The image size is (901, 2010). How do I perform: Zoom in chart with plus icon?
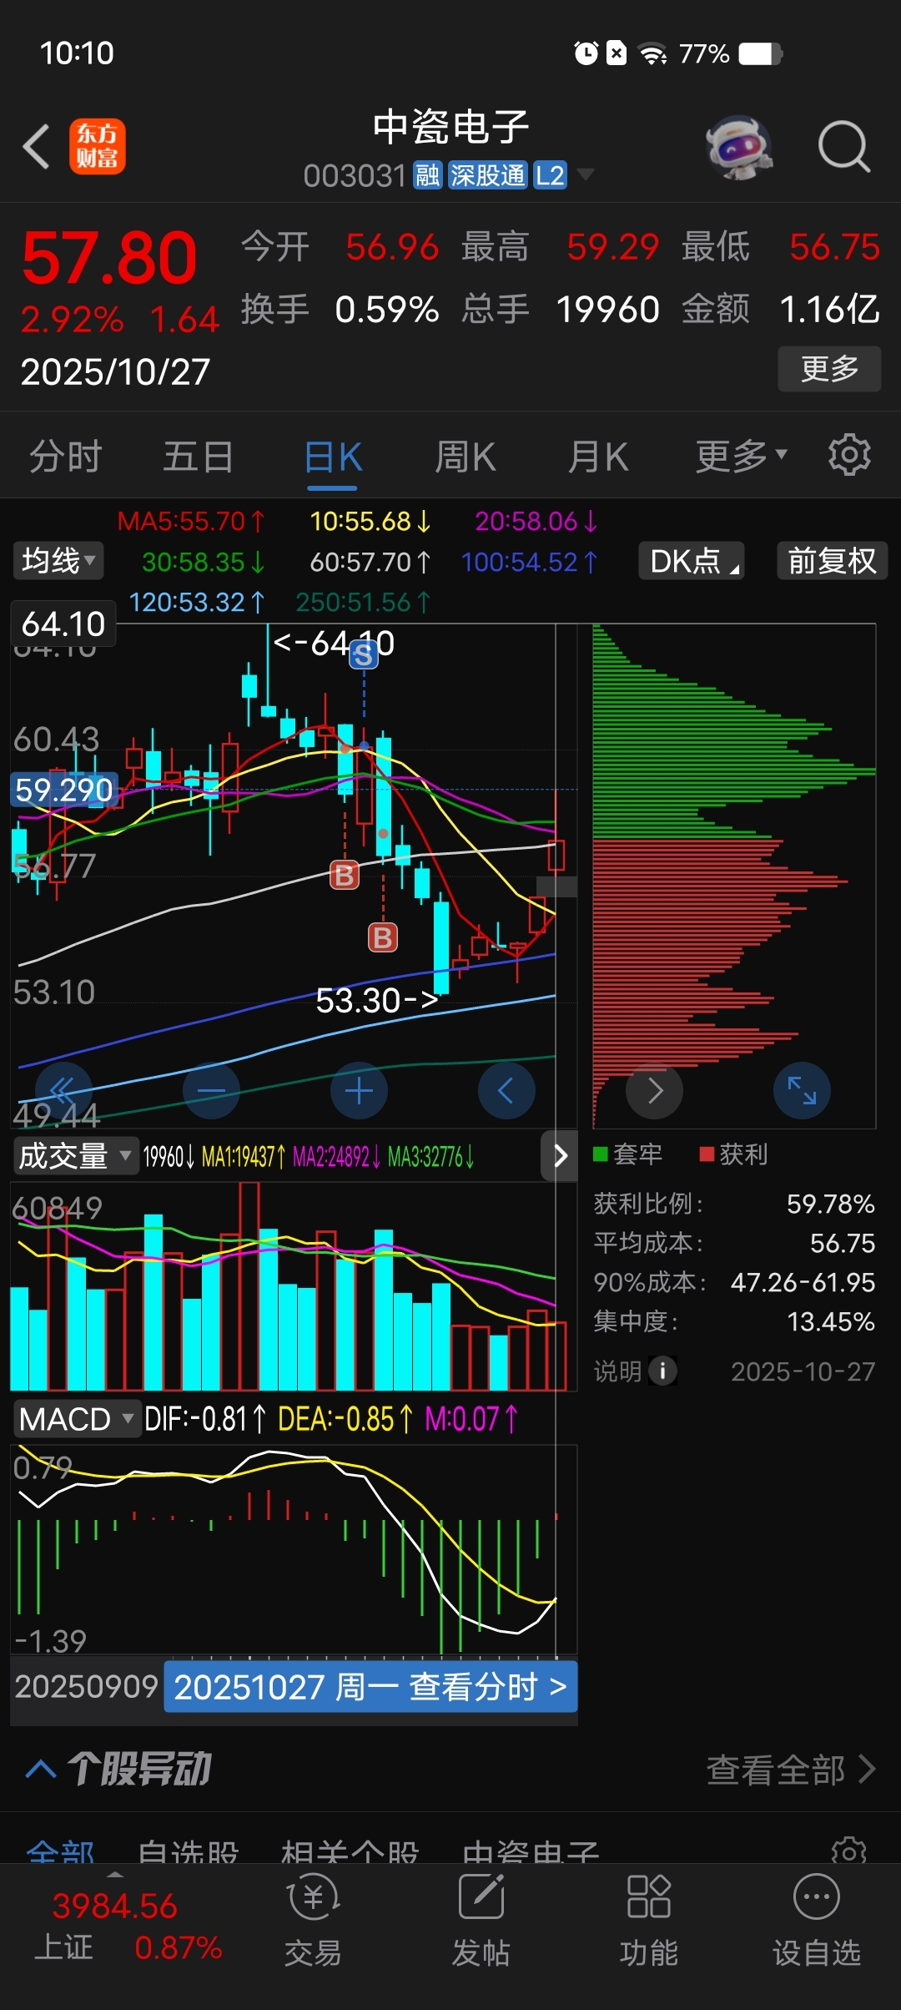click(x=359, y=1090)
